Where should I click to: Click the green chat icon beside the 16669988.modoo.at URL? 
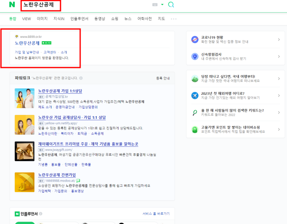78,181
